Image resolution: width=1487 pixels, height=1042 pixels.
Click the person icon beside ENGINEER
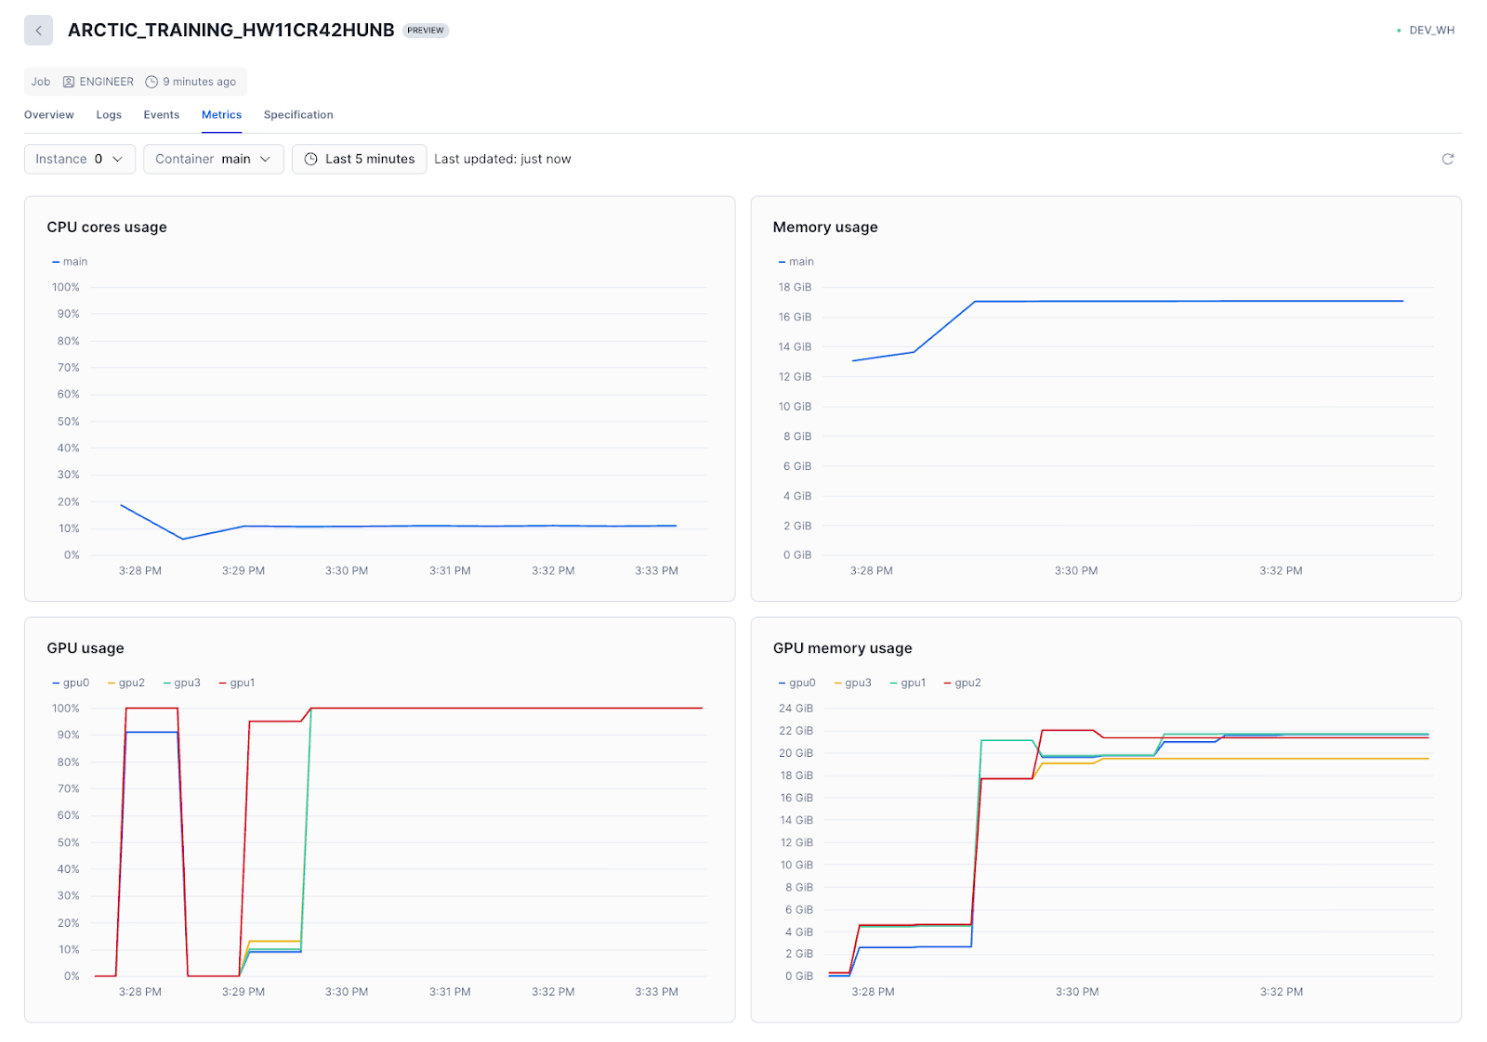(68, 82)
